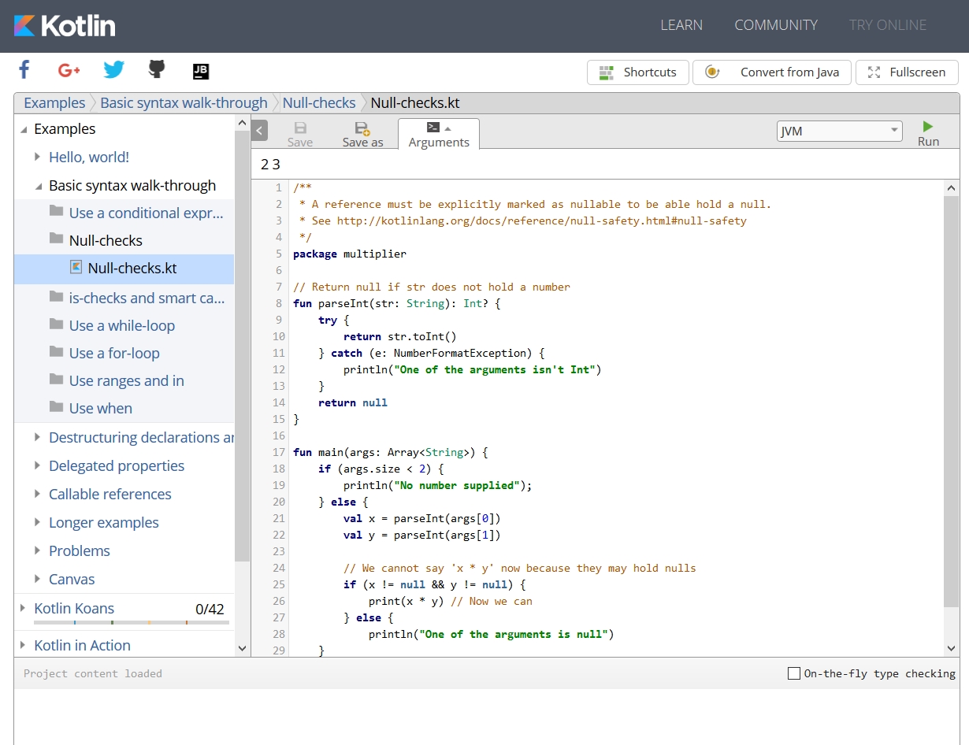Open the Shortcuts button
Viewport: 969px width, 745px height.
click(637, 72)
